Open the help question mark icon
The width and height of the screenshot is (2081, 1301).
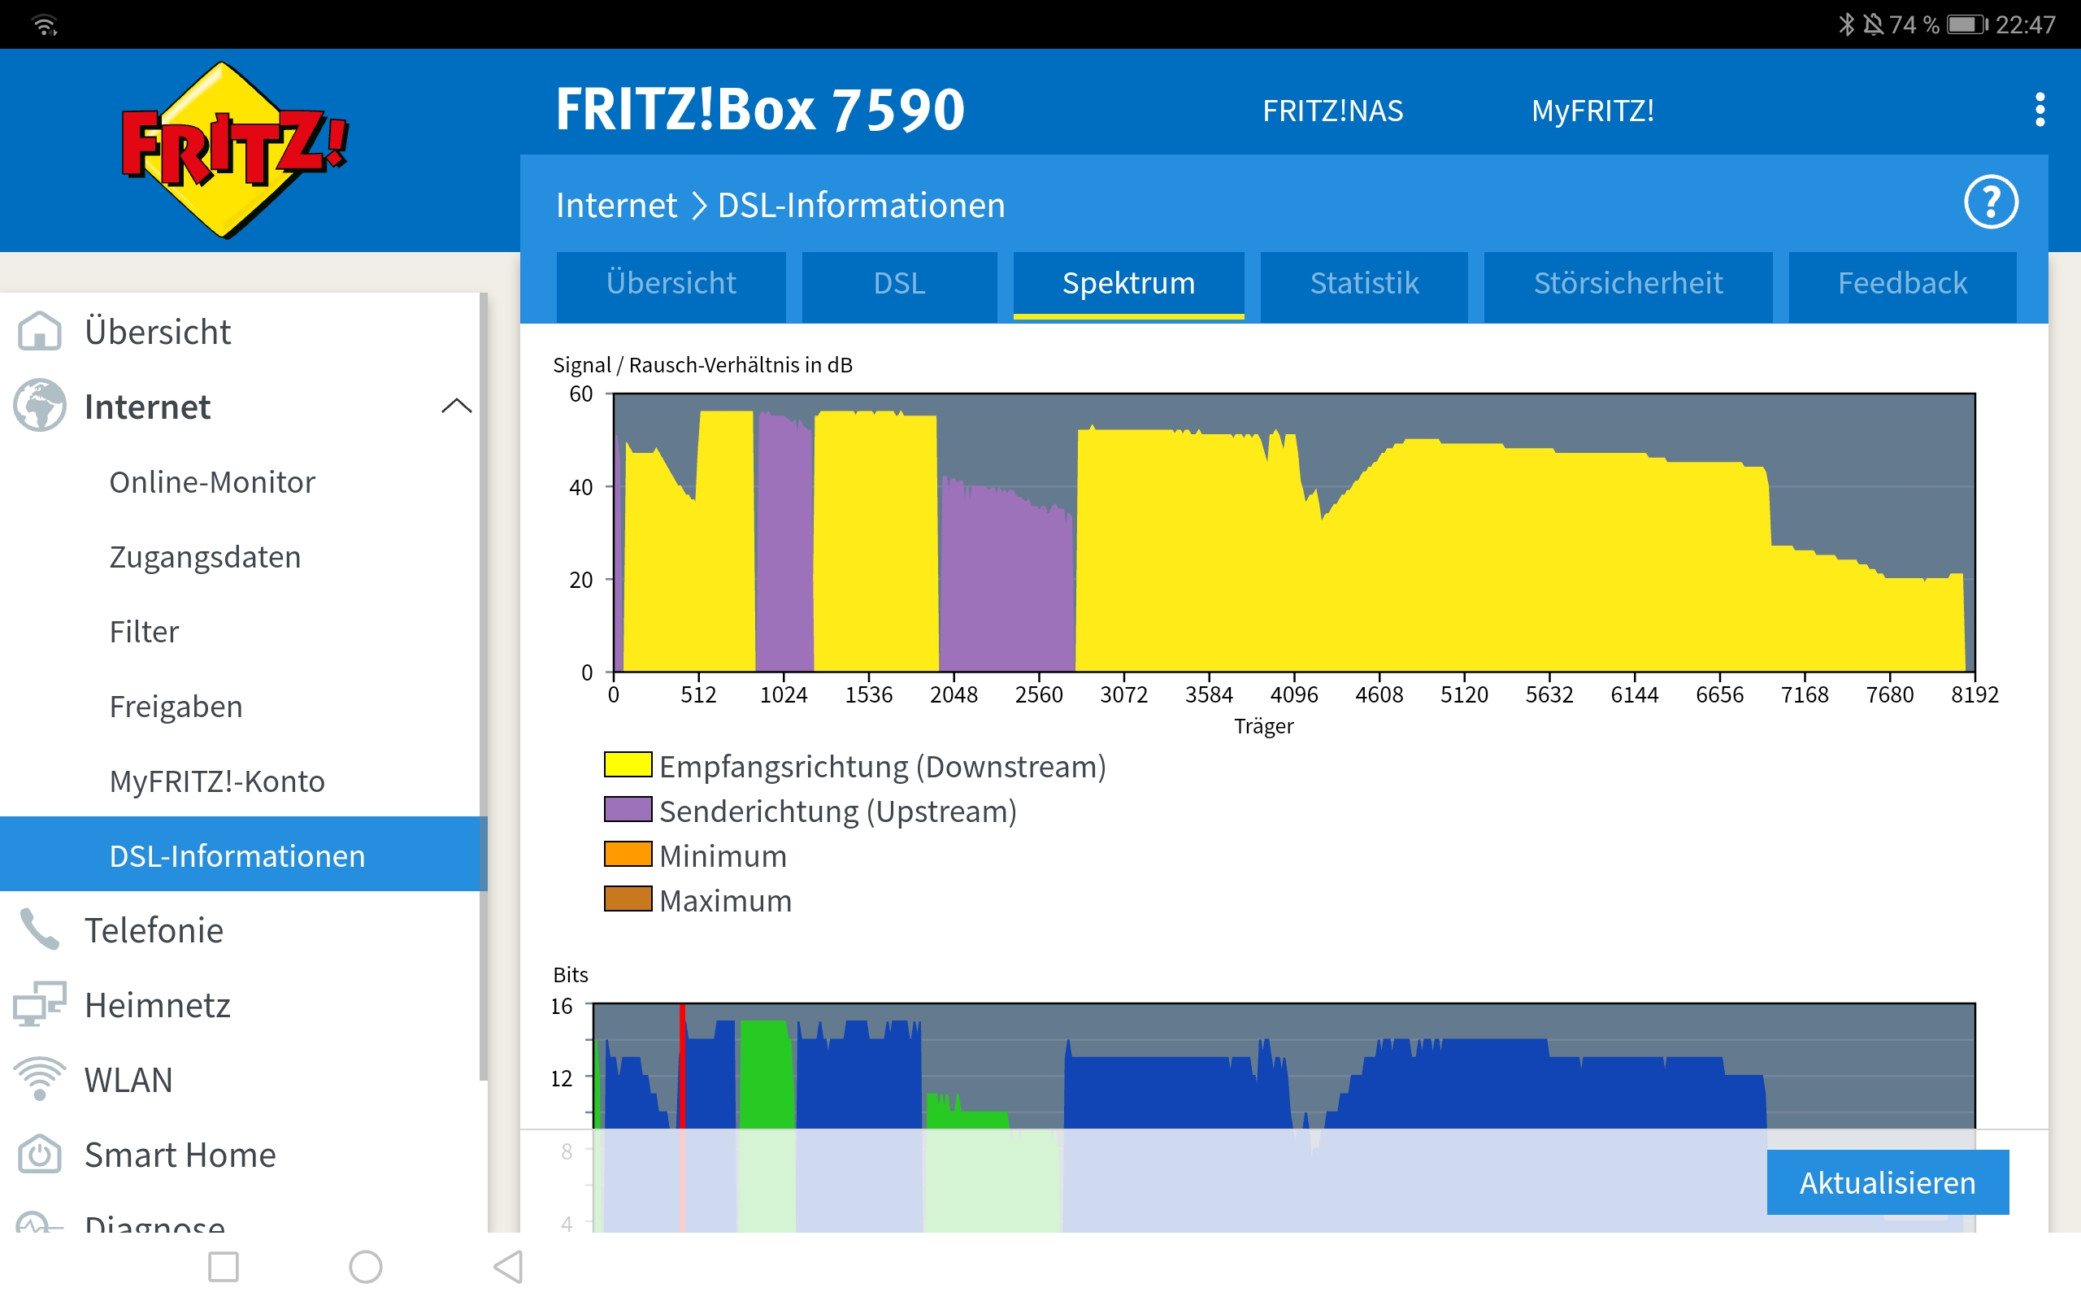click(x=1990, y=203)
